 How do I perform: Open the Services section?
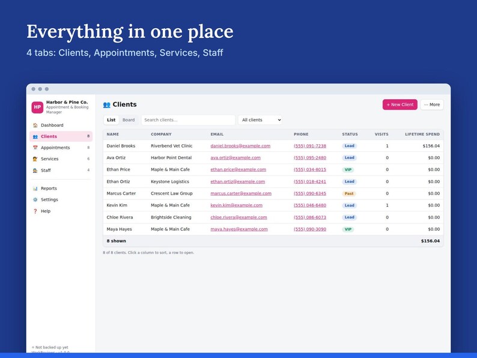(x=61, y=159)
